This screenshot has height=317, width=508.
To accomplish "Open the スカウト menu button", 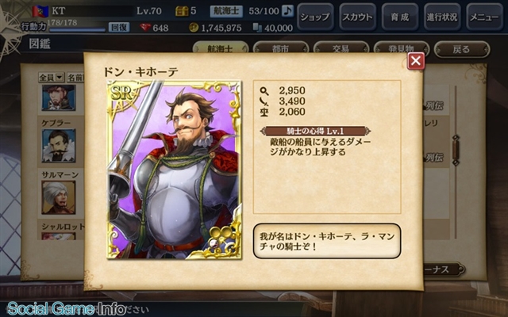I will (x=357, y=17).
